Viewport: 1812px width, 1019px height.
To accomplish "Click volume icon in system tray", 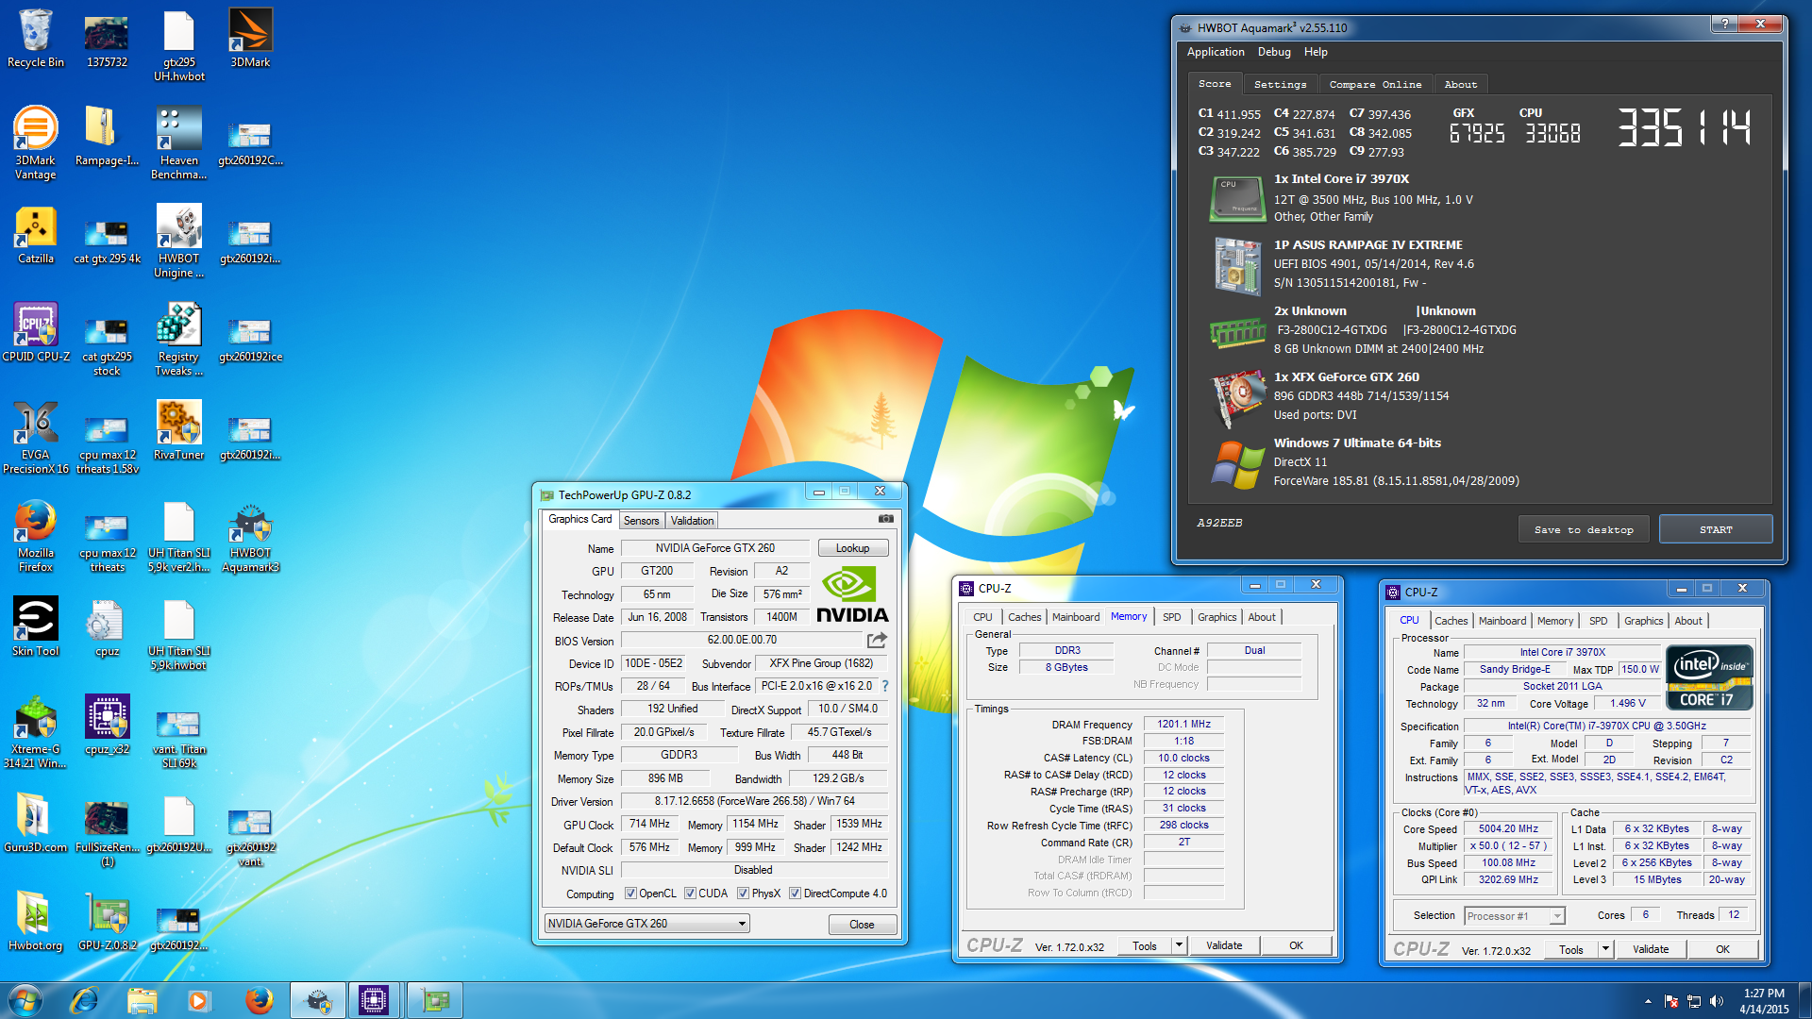I will pyautogui.click(x=1717, y=1001).
